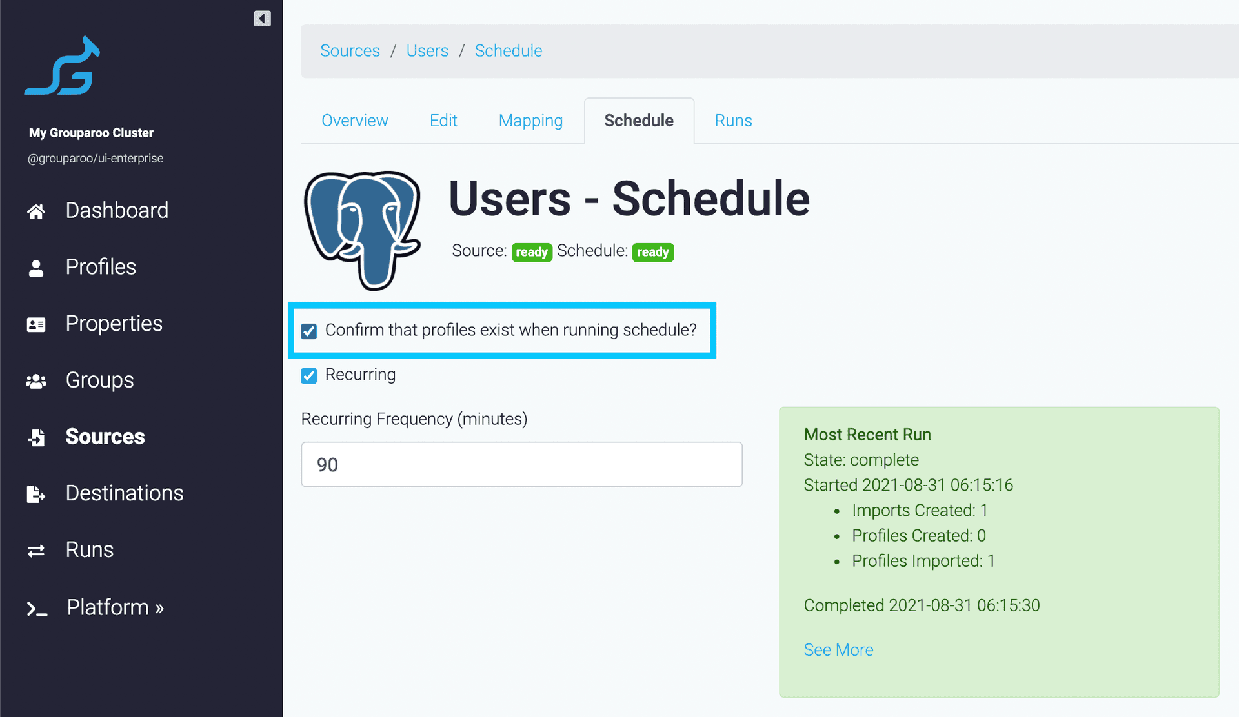The width and height of the screenshot is (1239, 717).
Task: Click State: complete text
Action: pyautogui.click(x=861, y=460)
